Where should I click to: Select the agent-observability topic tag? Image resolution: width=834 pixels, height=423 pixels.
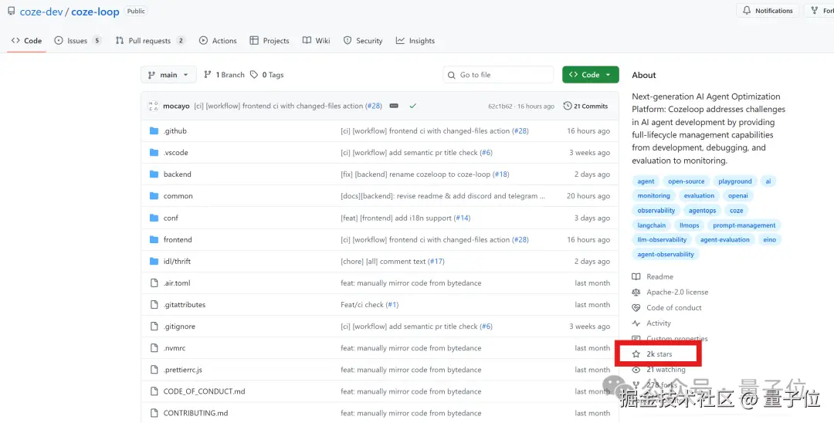click(x=666, y=254)
